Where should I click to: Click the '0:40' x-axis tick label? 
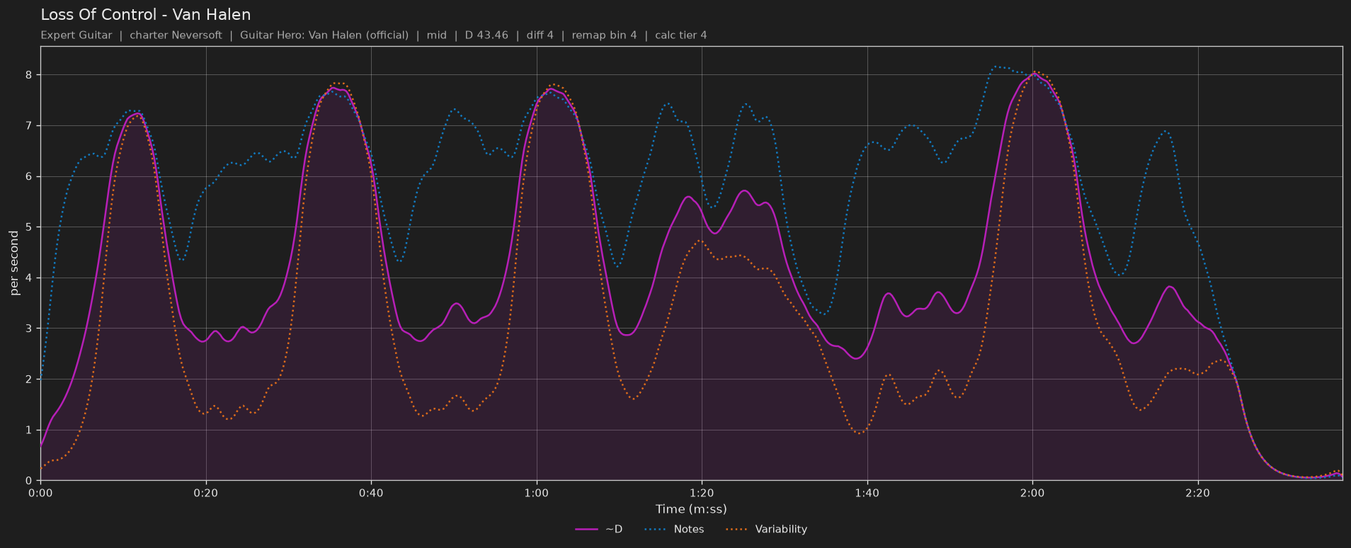point(371,493)
